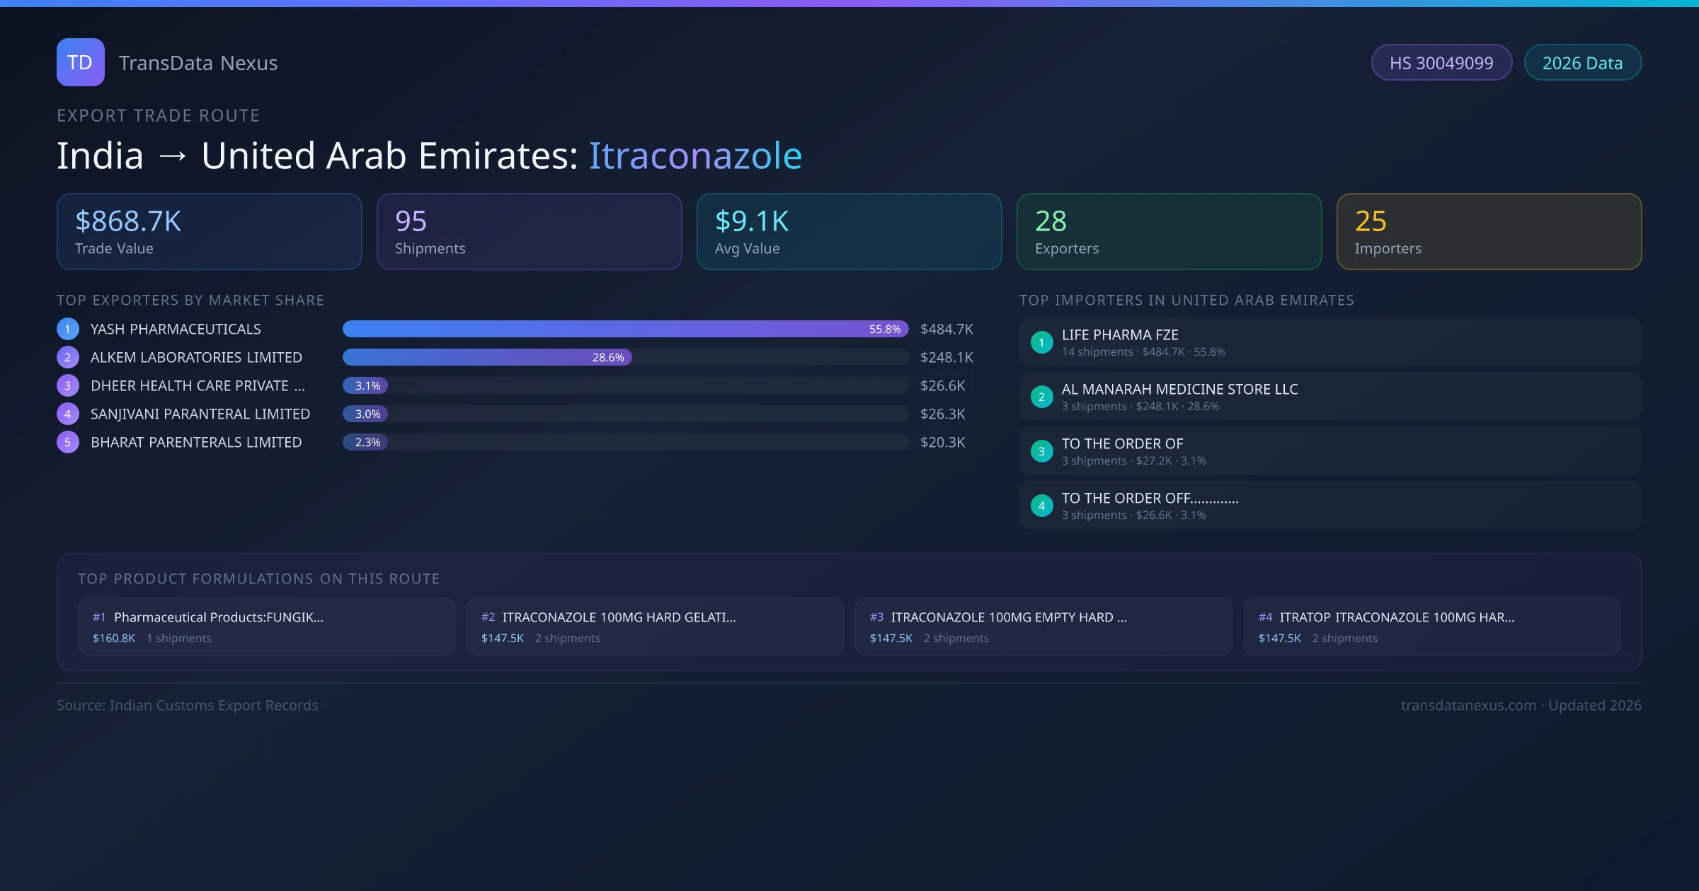1699x891 pixels.
Task: Click the TD TransData Nexus logo icon
Action: [80, 62]
